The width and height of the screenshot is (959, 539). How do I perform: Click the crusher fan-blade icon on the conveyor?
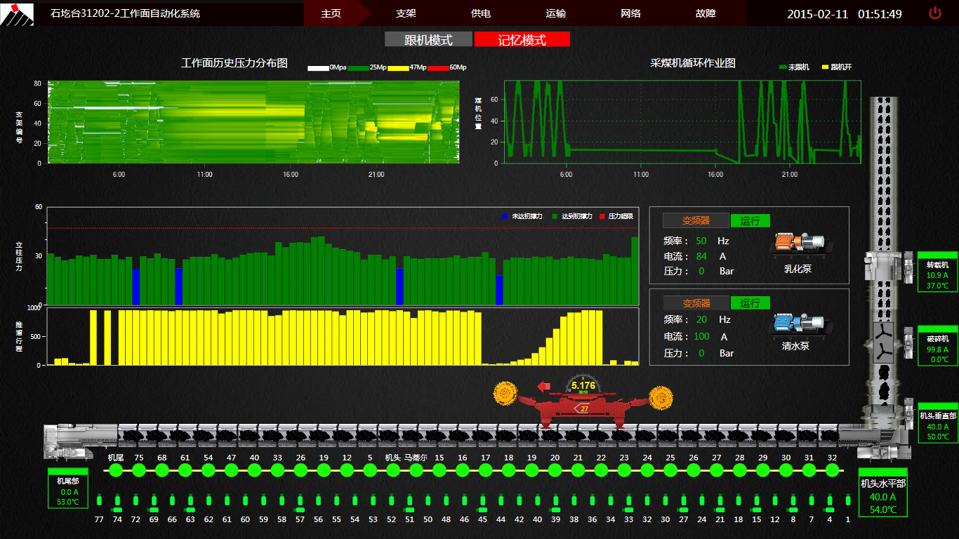pos(882,344)
